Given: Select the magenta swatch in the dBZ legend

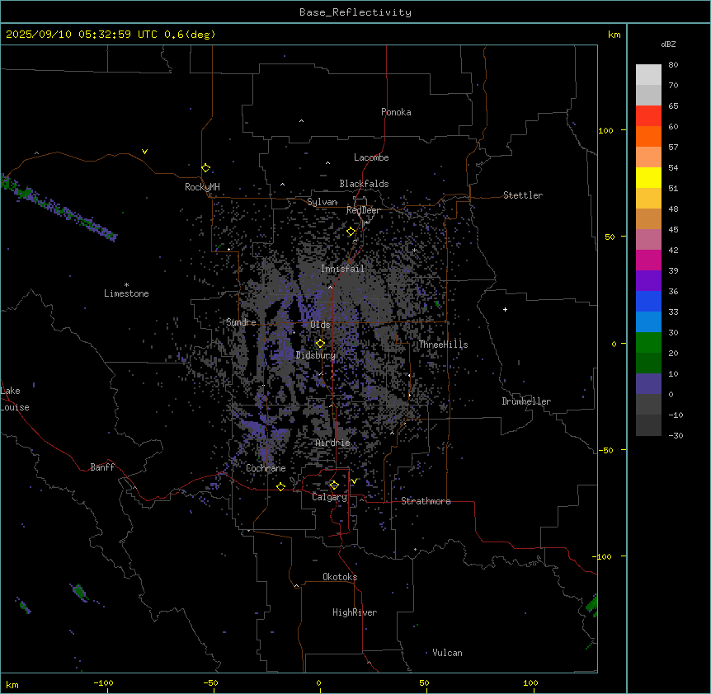Looking at the screenshot, I should (648, 260).
